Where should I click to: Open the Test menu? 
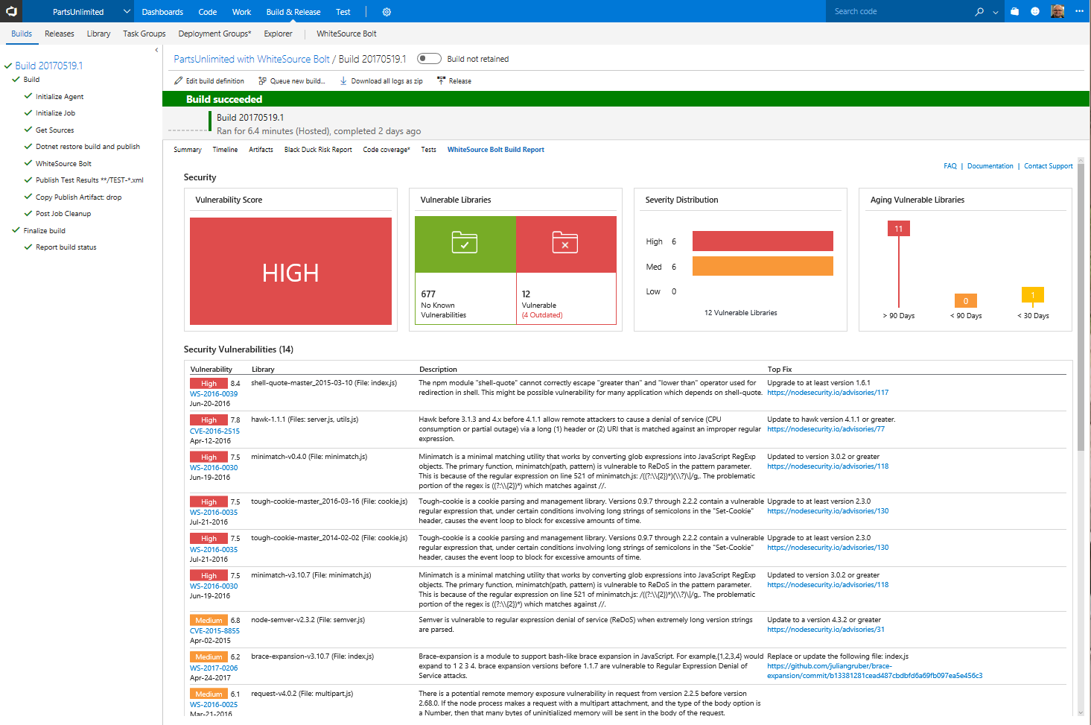click(343, 12)
